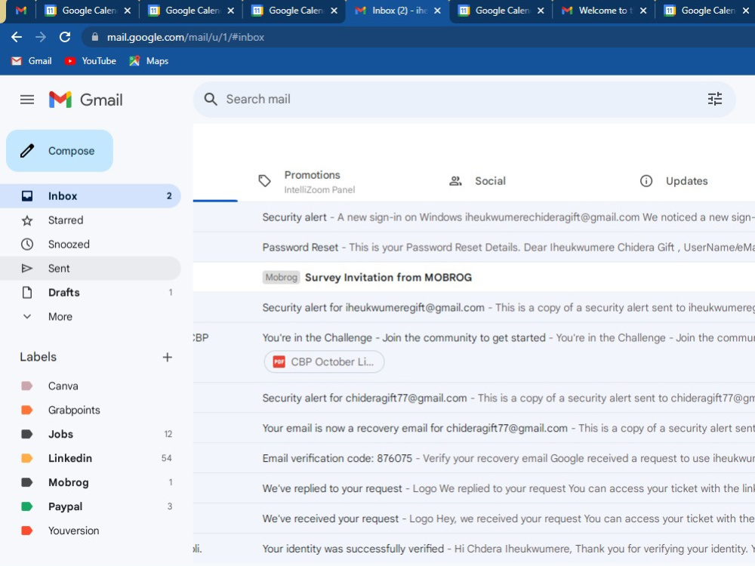Open the Password Reset email
This screenshot has height=566, width=755.
[474, 248]
